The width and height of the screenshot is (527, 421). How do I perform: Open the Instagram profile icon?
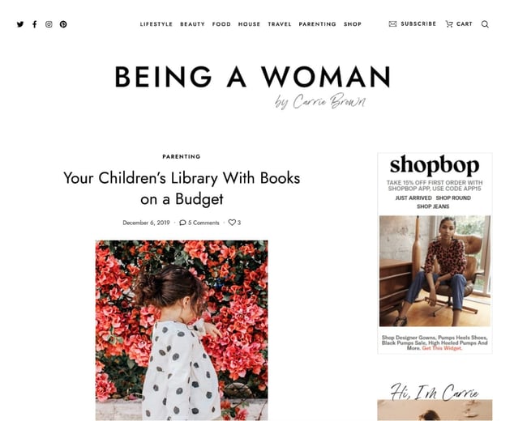pos(49,24)
